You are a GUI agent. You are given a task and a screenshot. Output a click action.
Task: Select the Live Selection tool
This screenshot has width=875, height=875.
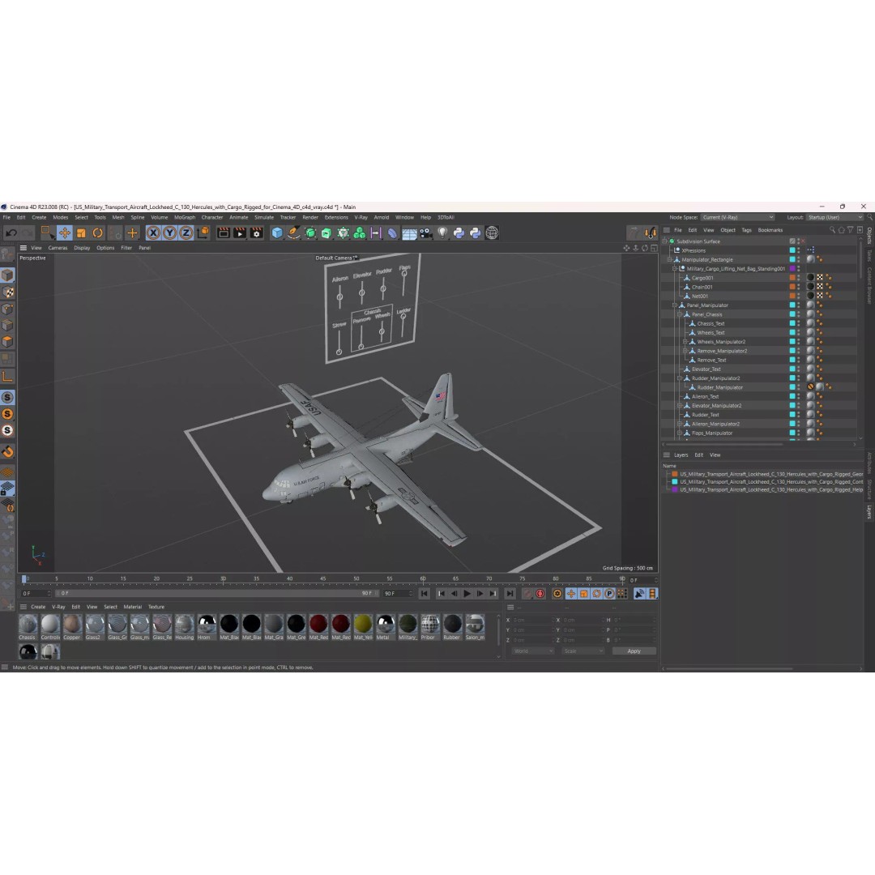pos(48,233)
